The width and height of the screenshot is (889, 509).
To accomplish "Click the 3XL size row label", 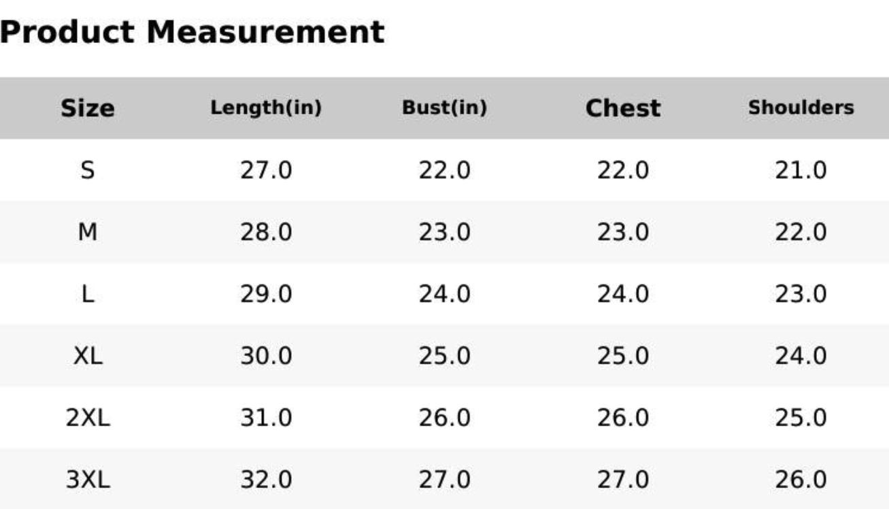I will tap(88, 480).
